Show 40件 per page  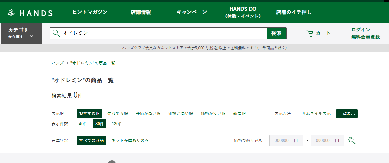click(83, 124)
